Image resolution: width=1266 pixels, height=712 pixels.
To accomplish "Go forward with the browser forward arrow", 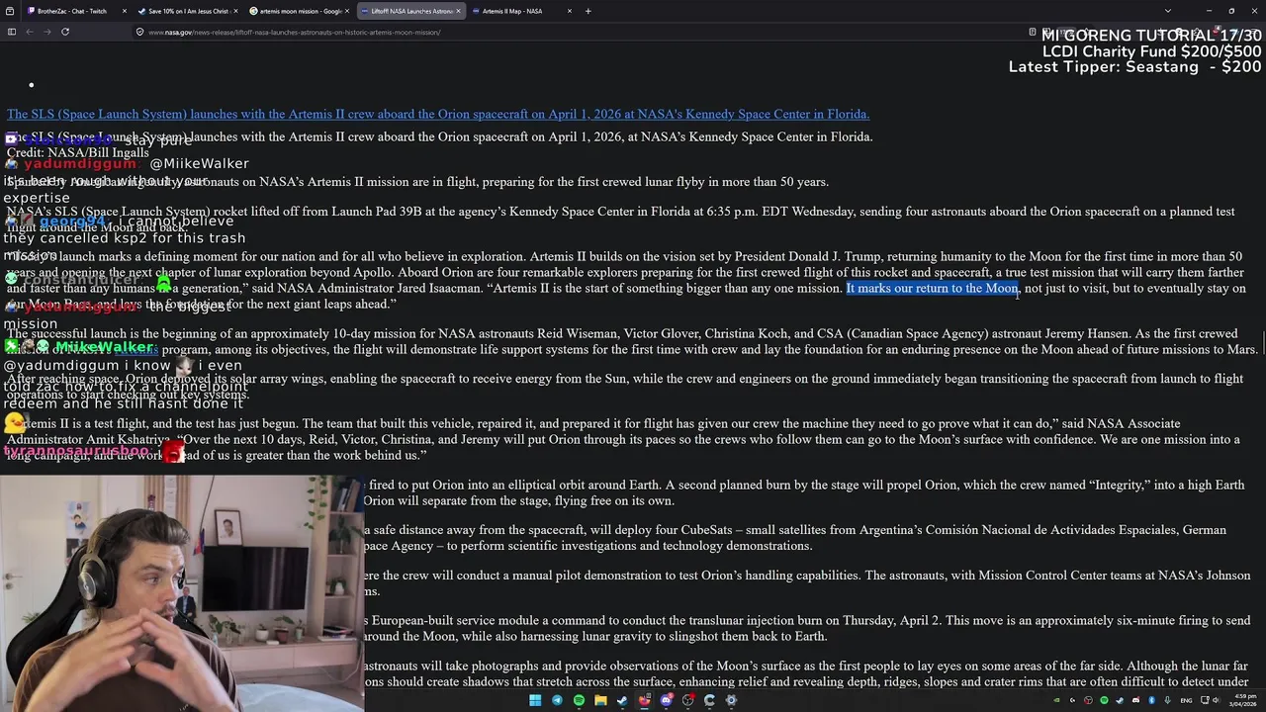I will coord(47,32).
